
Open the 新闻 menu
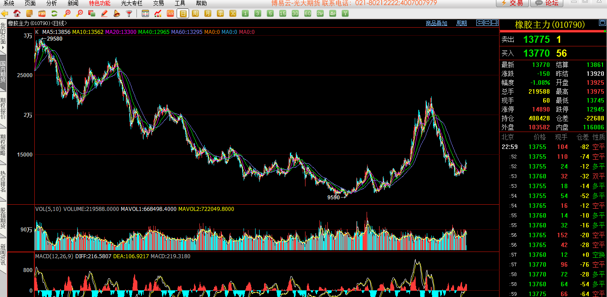click(x=73, y=3)
